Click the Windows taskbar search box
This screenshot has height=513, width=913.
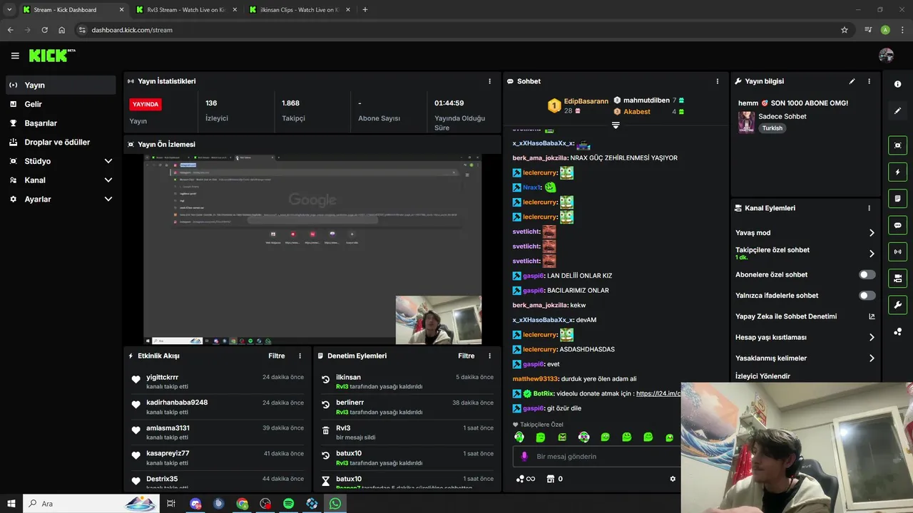click(91, 504)
